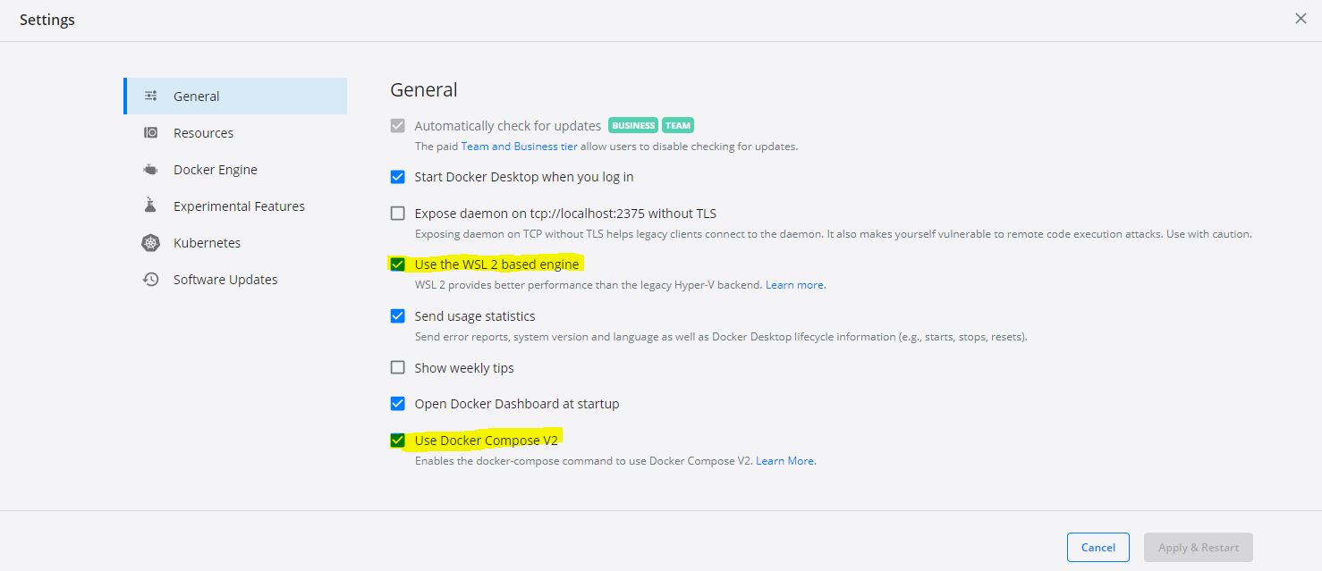Go to Kubernetes settings
Viewport: 1322px width, 571px height.
coord(235,242)
